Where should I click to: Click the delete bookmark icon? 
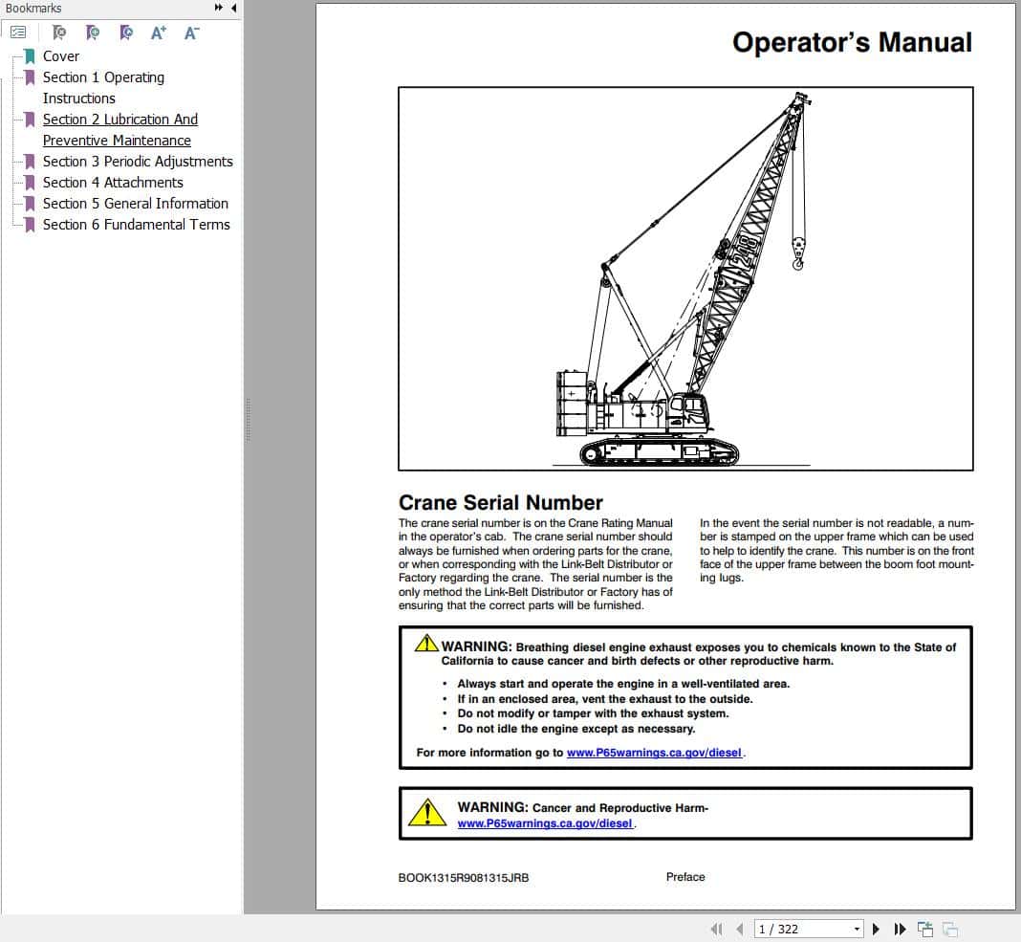[59, 32]
